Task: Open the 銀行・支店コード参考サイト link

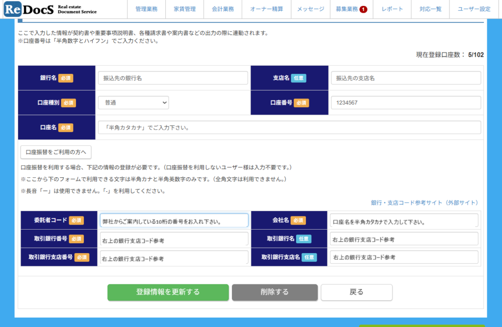Action: 424,203
